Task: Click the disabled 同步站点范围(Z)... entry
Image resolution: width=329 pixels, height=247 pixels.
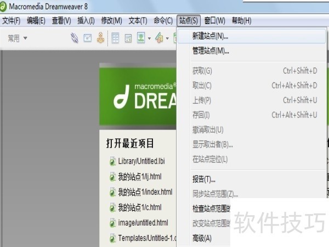Action: (x=252, y=194)
